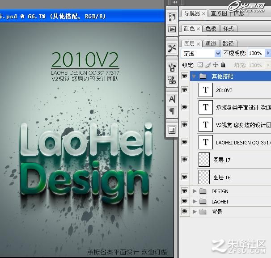Select the 背景 group folder icon
The width and height of the screenshot is (271, 258).
(x=203, y=211)
